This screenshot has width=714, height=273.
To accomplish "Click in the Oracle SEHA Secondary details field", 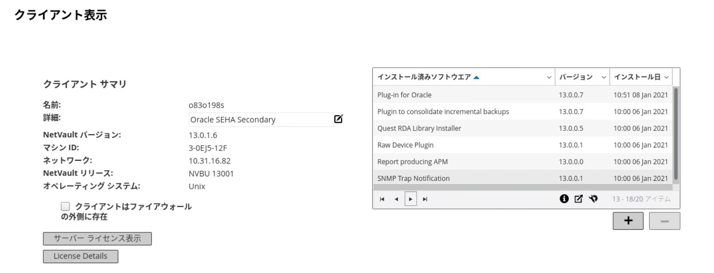I will tap(261, 120).
